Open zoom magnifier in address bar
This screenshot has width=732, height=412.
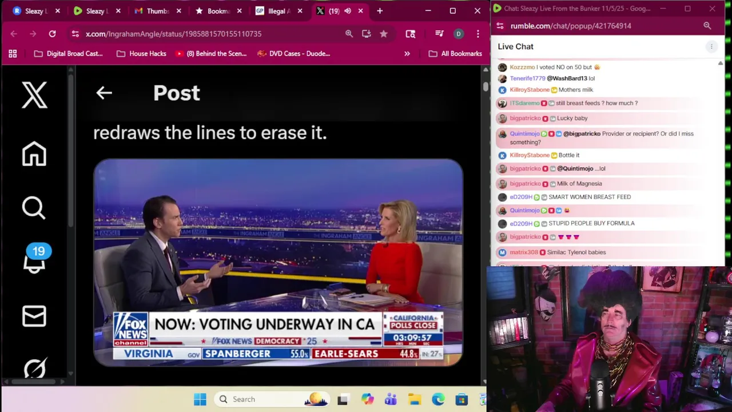click(x=349, y=34)
